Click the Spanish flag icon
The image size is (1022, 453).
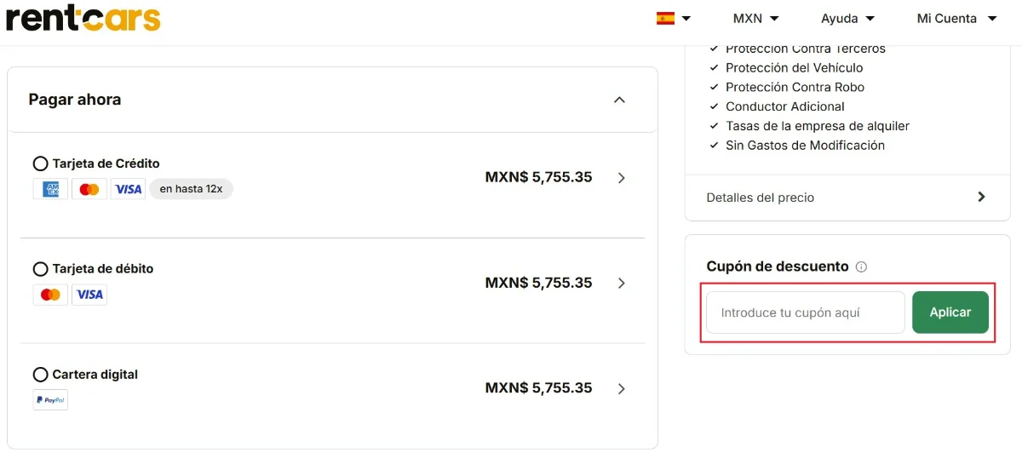click(x=665, y=18)
